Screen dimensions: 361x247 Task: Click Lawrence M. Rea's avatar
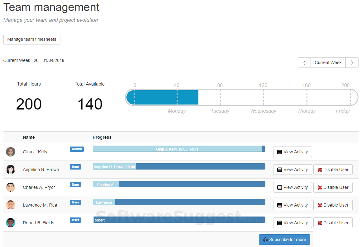click(x=11, y=205)
